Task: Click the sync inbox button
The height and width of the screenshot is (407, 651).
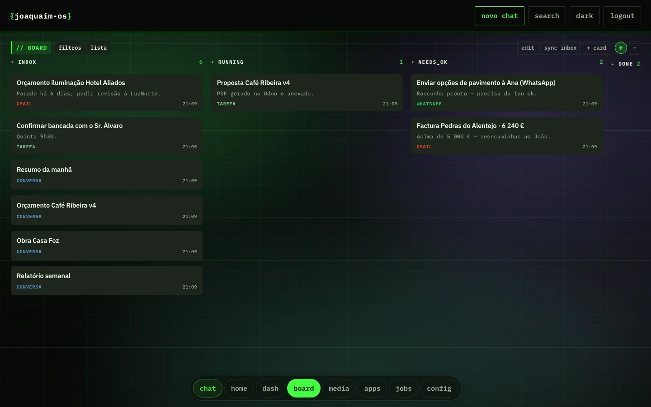Action: (x=561, y=48)
